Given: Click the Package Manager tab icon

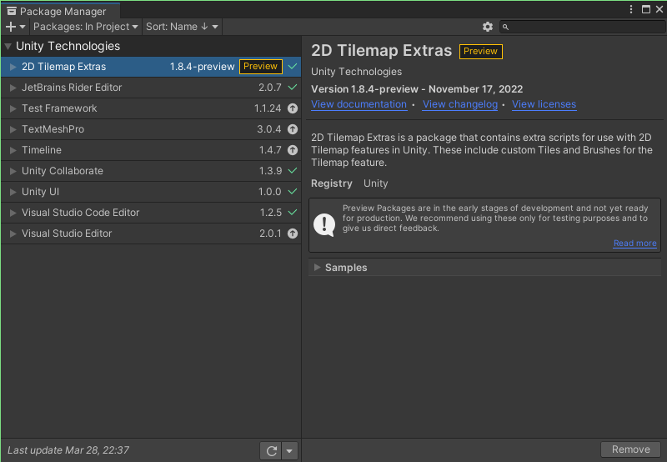Looking at the screenshot, I should point(12,11).
